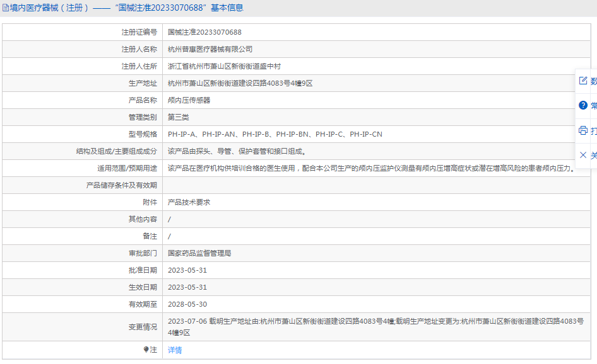Viewport: 597px width, 364px height.
Task: Click the printer icon in side panel
Action: coord(583,130)
